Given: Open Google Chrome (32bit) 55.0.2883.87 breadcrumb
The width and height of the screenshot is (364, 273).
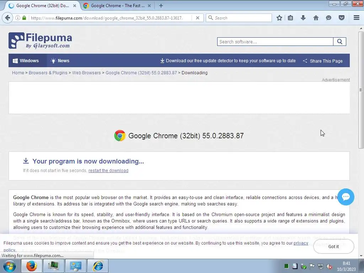Looking at the screenshot, I should pos(141,73).
